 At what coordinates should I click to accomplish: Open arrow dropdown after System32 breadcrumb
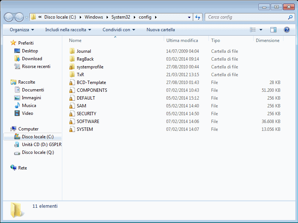tap(135, 17)
